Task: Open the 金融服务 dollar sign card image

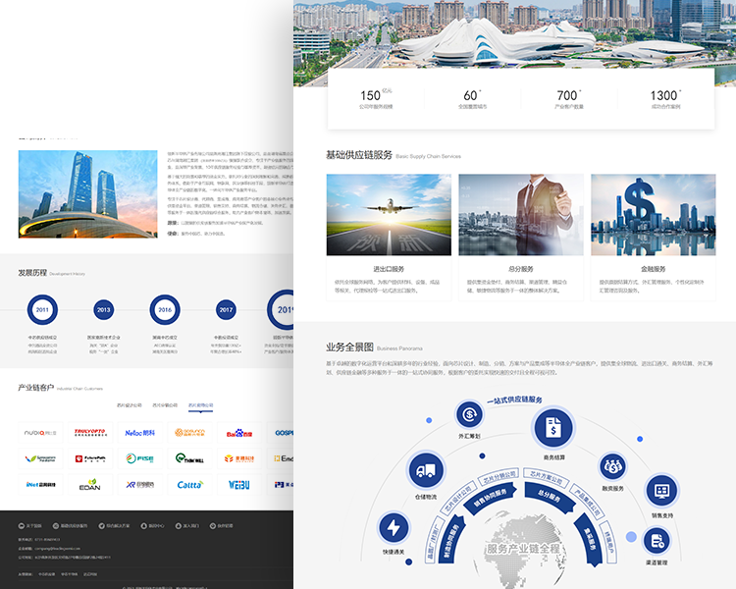Action: (654, 215)
